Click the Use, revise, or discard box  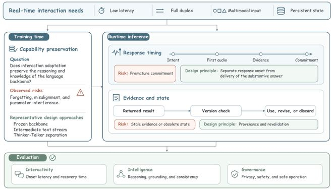(x=290, y=111)
